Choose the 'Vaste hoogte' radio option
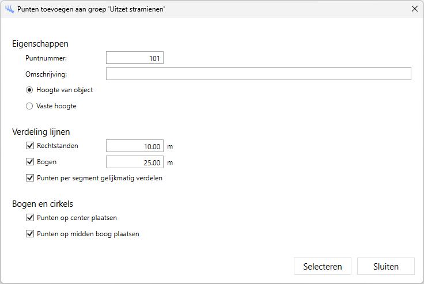This screenshot has height=284, width=424. (x=29, y=106)
